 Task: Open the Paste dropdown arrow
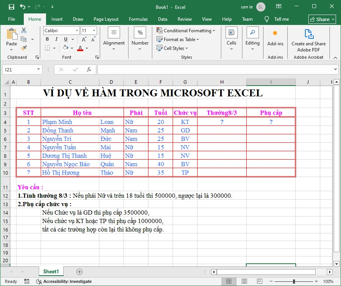pyautogui.click(x=11, y=49)
